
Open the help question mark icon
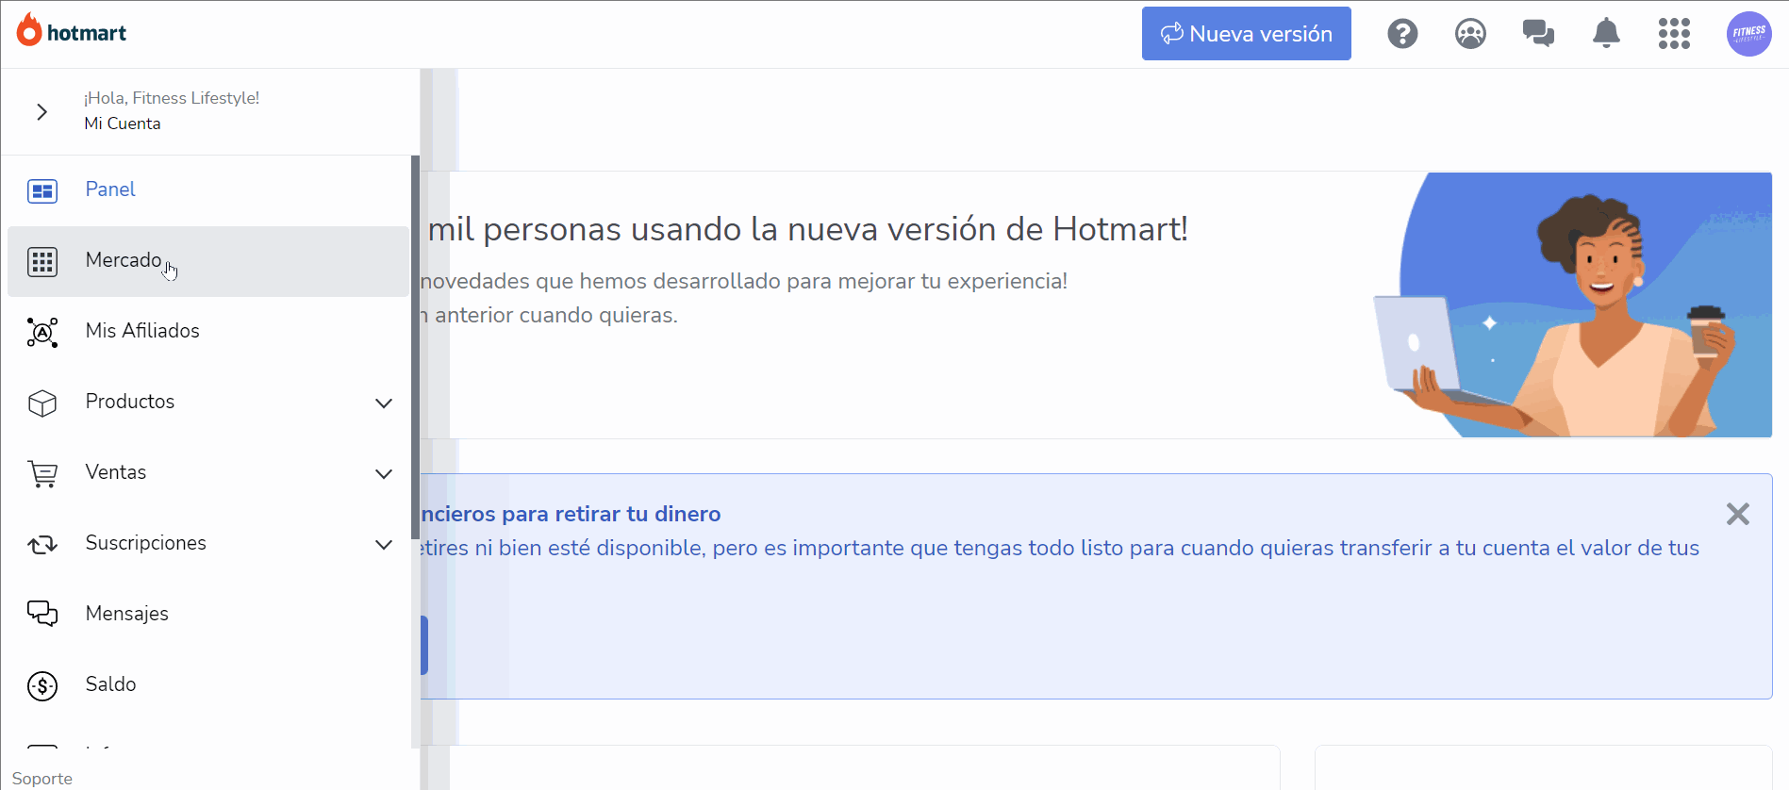[1402, 34]
